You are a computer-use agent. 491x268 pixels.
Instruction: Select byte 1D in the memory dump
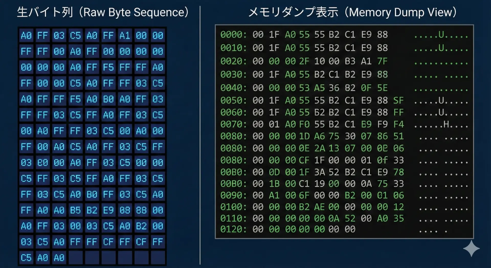point(304,136)
